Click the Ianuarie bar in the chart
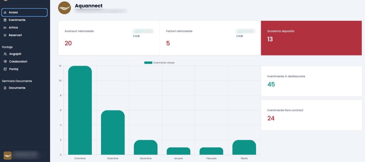Image resolution: width=365 pixels, height=162 pixels. [x=179, y=151]
